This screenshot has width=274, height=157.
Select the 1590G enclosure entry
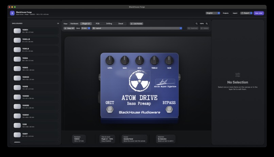[35, 68]
